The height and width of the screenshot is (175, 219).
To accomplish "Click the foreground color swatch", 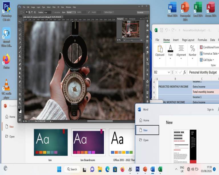I will [x=19, y=110].
